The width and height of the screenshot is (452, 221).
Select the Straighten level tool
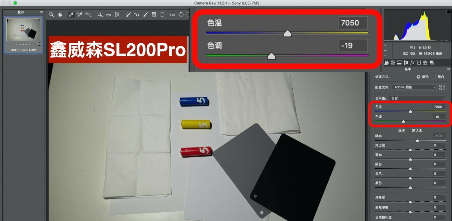pyautogui.click(x=108, y=14)
